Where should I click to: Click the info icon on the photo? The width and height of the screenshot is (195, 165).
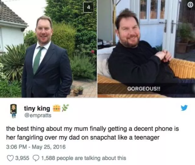tap(190, 5)
